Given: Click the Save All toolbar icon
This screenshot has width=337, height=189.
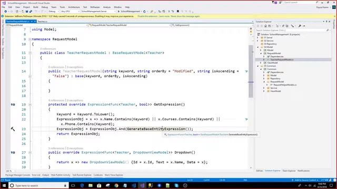Looking at the screenshot, I should pos(31,12).
